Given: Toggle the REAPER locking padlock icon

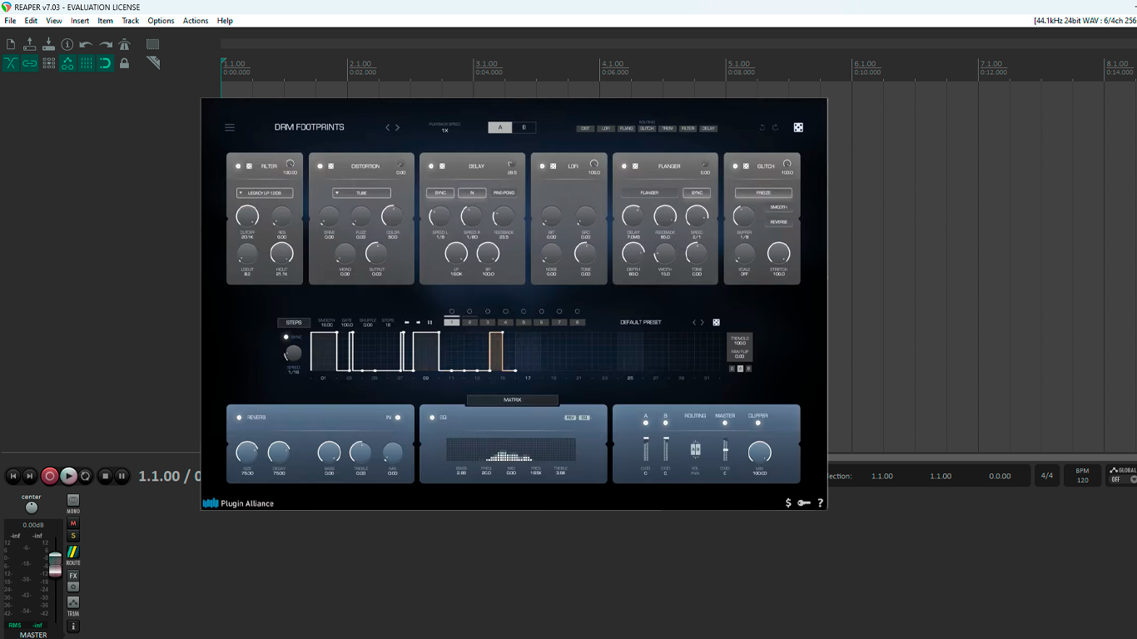Looking at the screenshot, I should coord(125,63).
